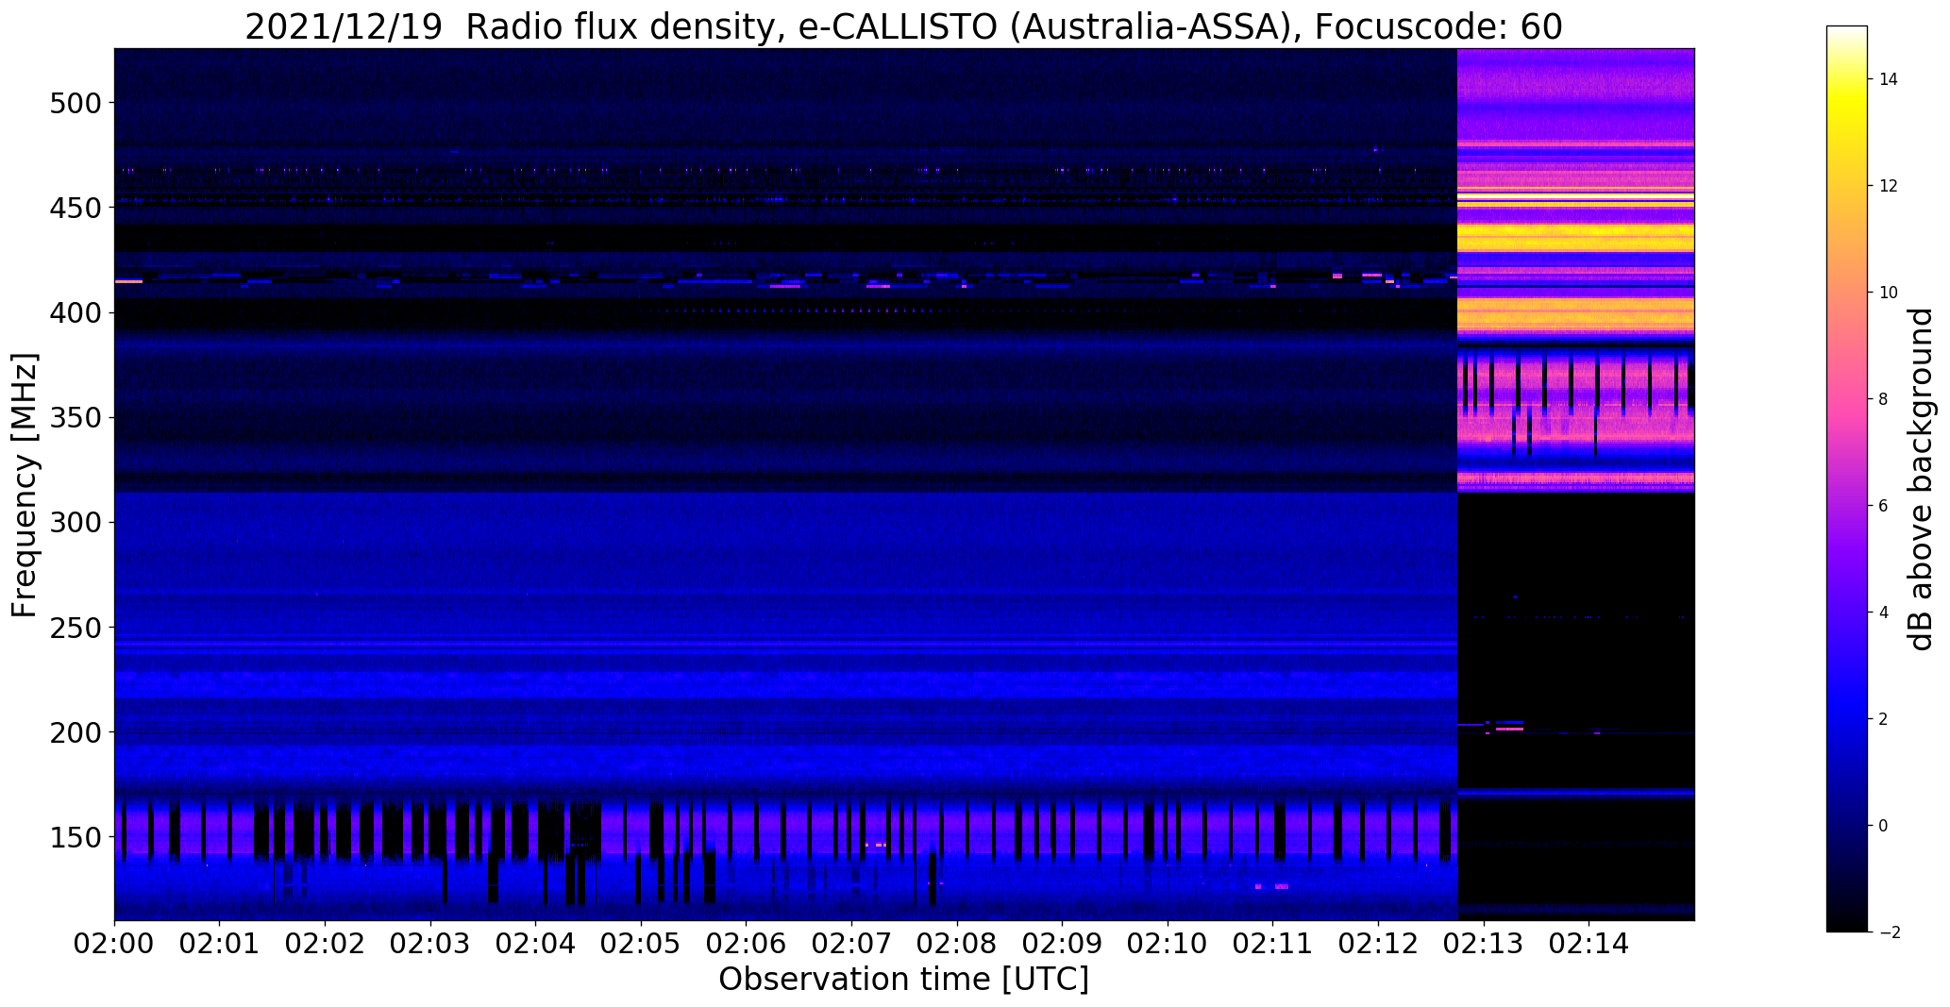The width and height of the screenshot is (1950, 1007).
Task: Click the 02:02 time tick label
Action: [x=326, y=944]
